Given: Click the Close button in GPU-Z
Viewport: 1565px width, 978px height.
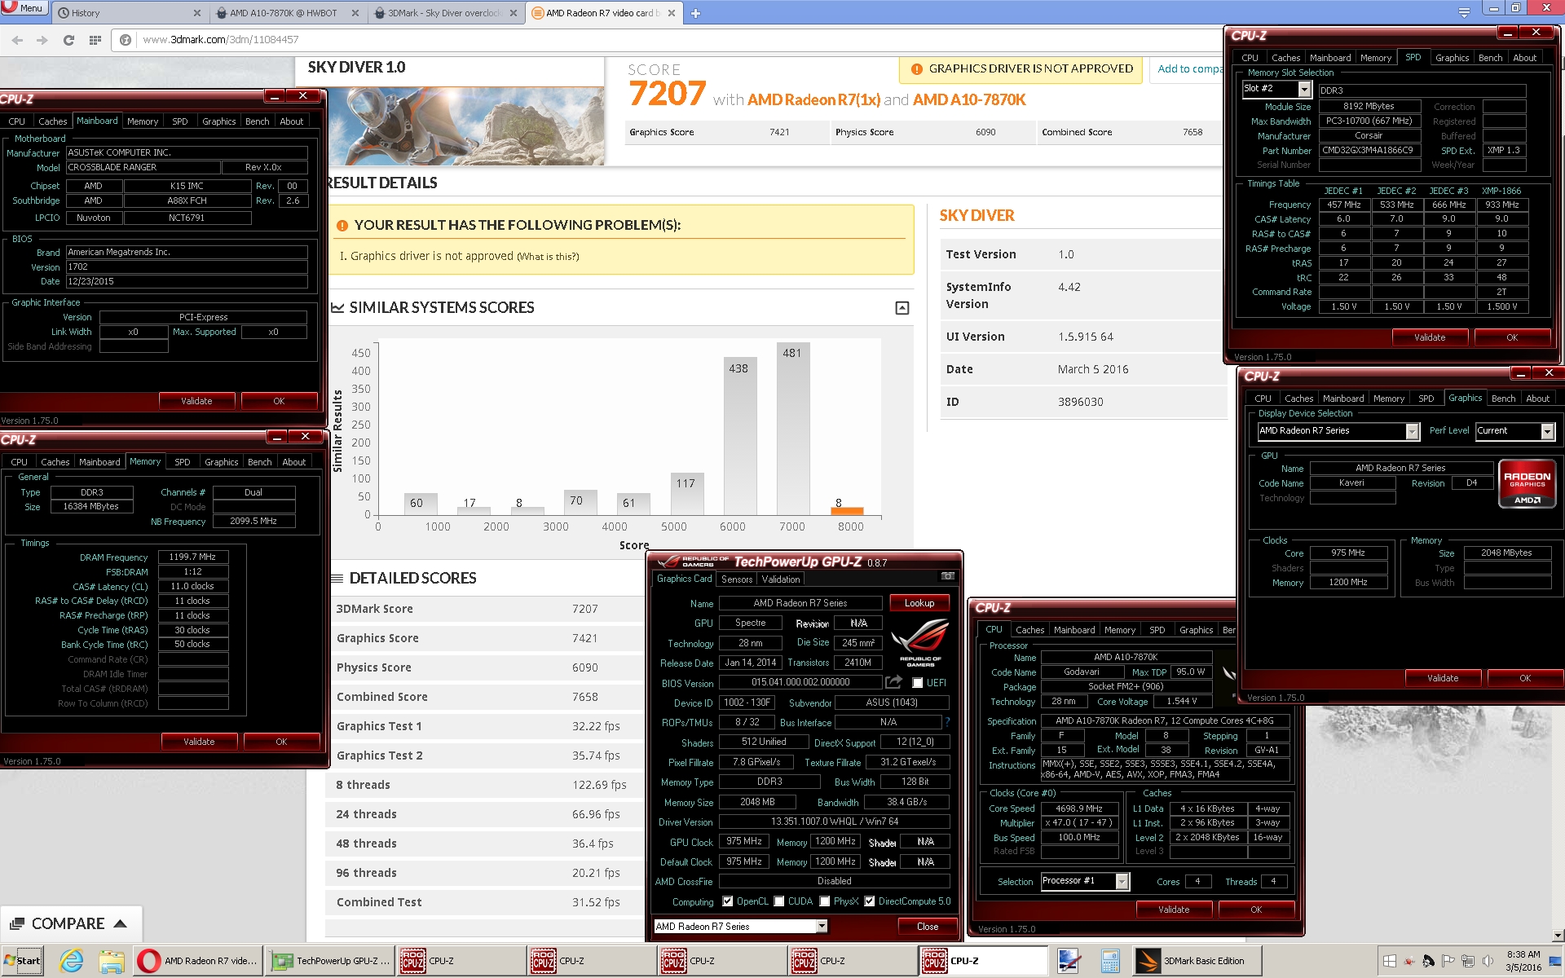Looking at the screenshot, I should [x=927, y=926].
